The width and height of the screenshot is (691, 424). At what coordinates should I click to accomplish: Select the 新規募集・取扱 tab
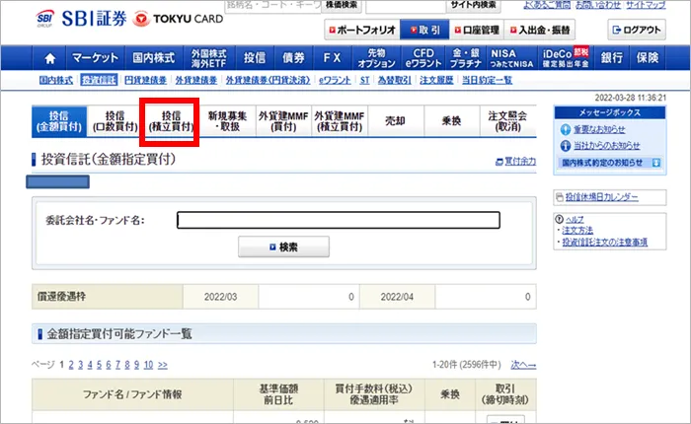click(227, 121)
